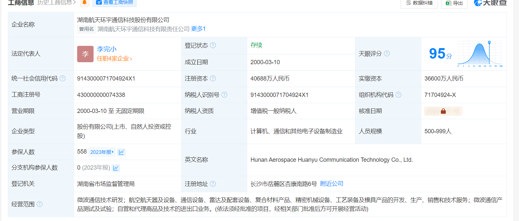This screenshot has width=519, height=221.
Task: Click help icon next to 注册资本
Action: tap(213, 79)
